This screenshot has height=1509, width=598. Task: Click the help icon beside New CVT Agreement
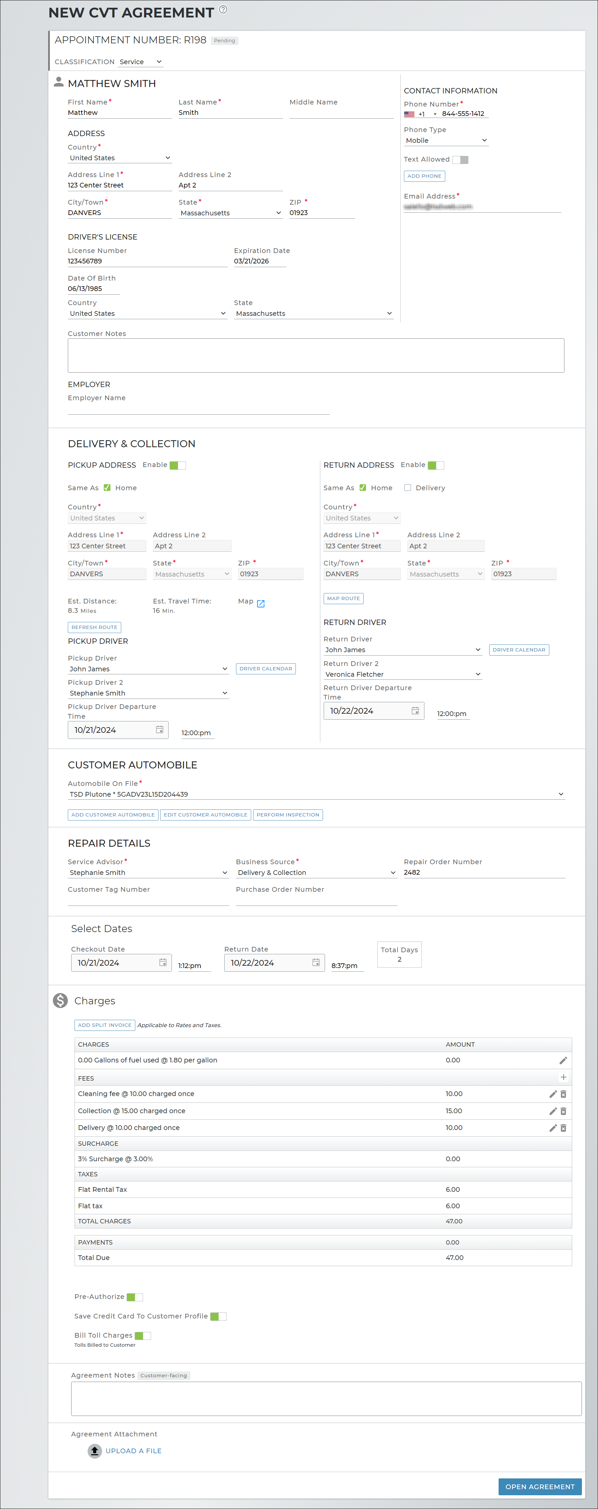pyautogui.click(x=223, y=10)
